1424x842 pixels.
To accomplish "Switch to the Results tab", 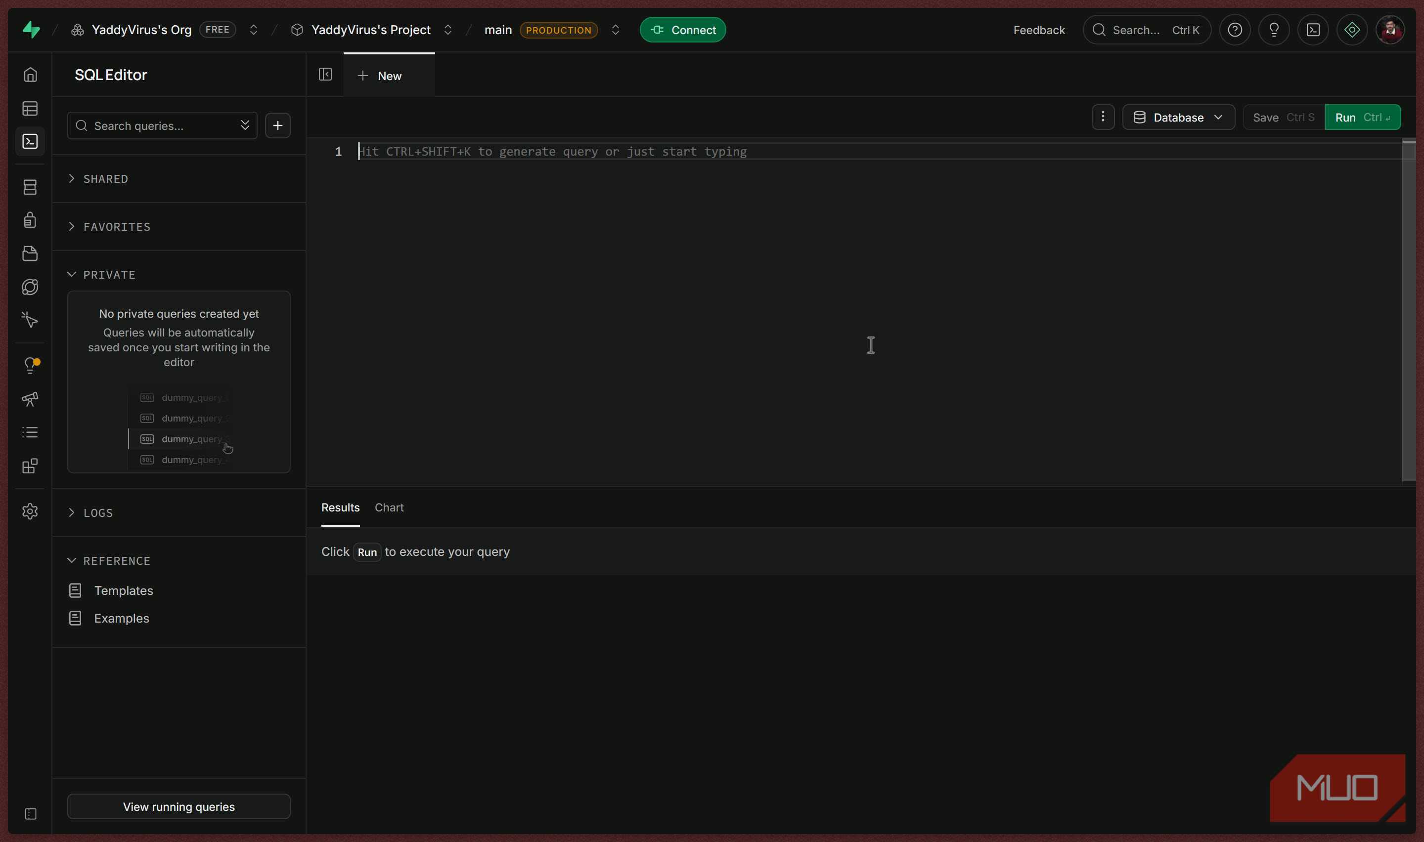I will [x=340, y=507].
